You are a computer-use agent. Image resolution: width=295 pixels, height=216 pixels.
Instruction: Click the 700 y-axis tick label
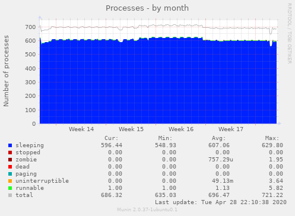(30, 27)
